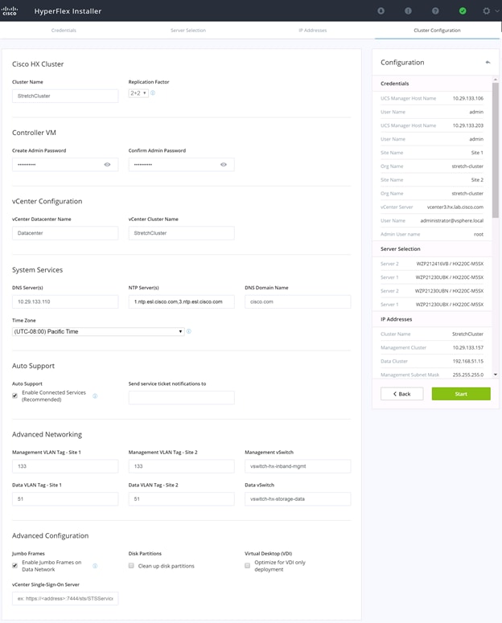
Task: Click the Management vSwitch field
Action: click(298, 466)
